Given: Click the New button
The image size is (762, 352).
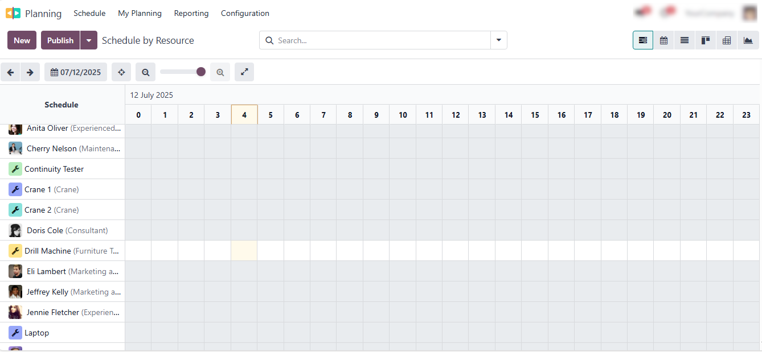Looking at the screenshot, I should [x=22, y=40].
